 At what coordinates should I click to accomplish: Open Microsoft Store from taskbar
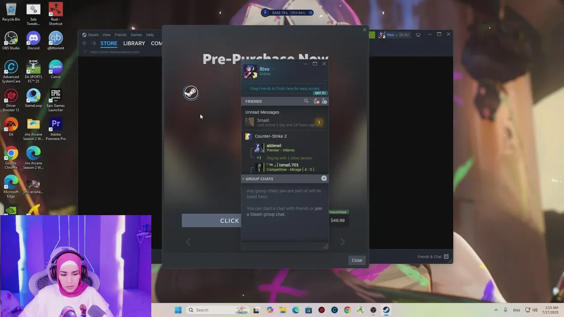click(x=308, y=310)
